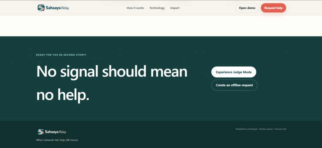Launch Experience Judge Mode
This screenshot has height=148, width=322.
[x=234, y=72]
